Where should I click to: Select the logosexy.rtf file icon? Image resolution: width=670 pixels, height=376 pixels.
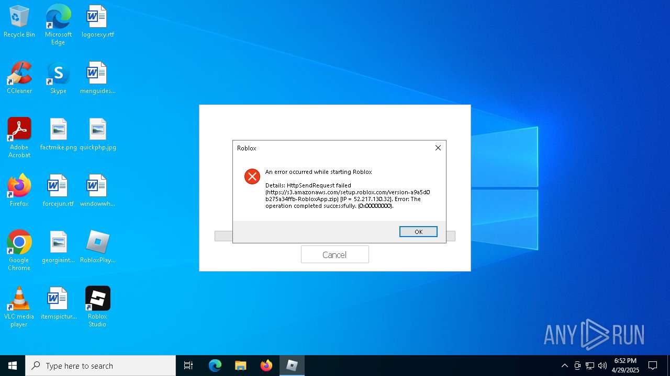click(x=97, y=21)
